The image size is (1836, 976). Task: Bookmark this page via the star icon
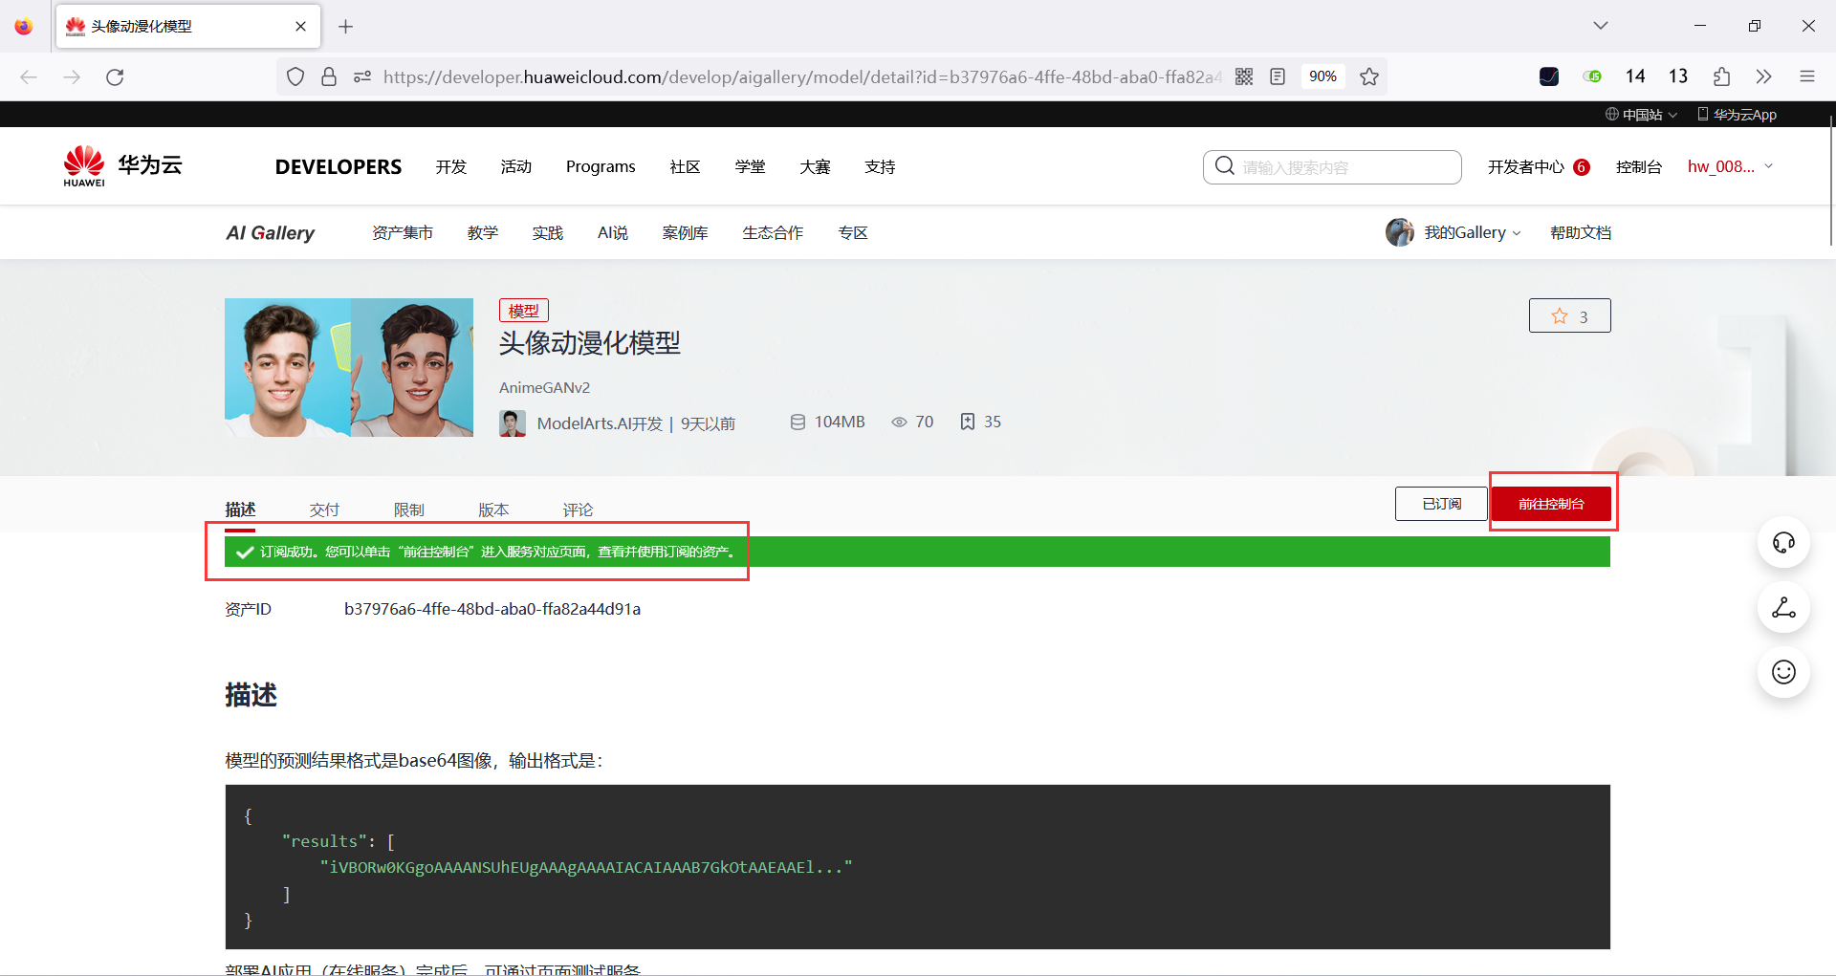[x=1369, y=76]
